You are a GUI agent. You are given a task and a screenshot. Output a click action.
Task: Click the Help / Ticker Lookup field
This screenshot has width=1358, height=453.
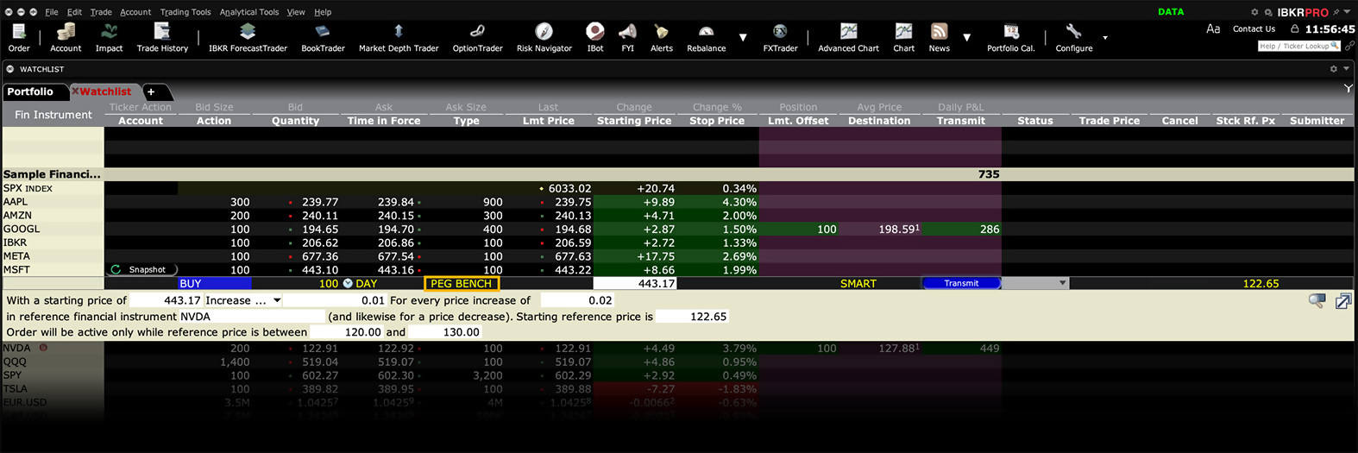1298,46
